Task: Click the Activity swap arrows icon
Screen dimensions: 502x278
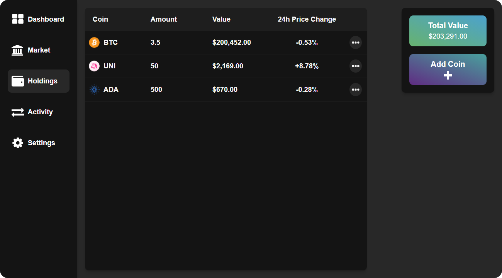Action: tap(18, 112)
